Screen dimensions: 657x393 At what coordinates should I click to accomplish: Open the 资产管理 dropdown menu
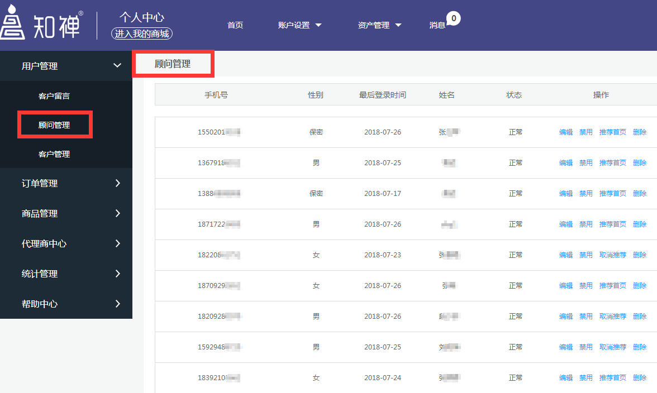[380, 25]
